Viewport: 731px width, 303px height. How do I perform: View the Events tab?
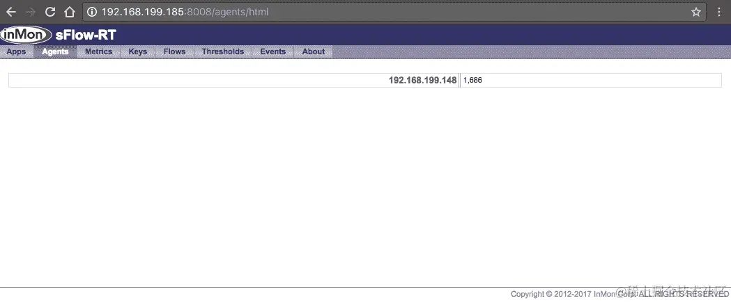pyautogui.click(x=272, y=51)
